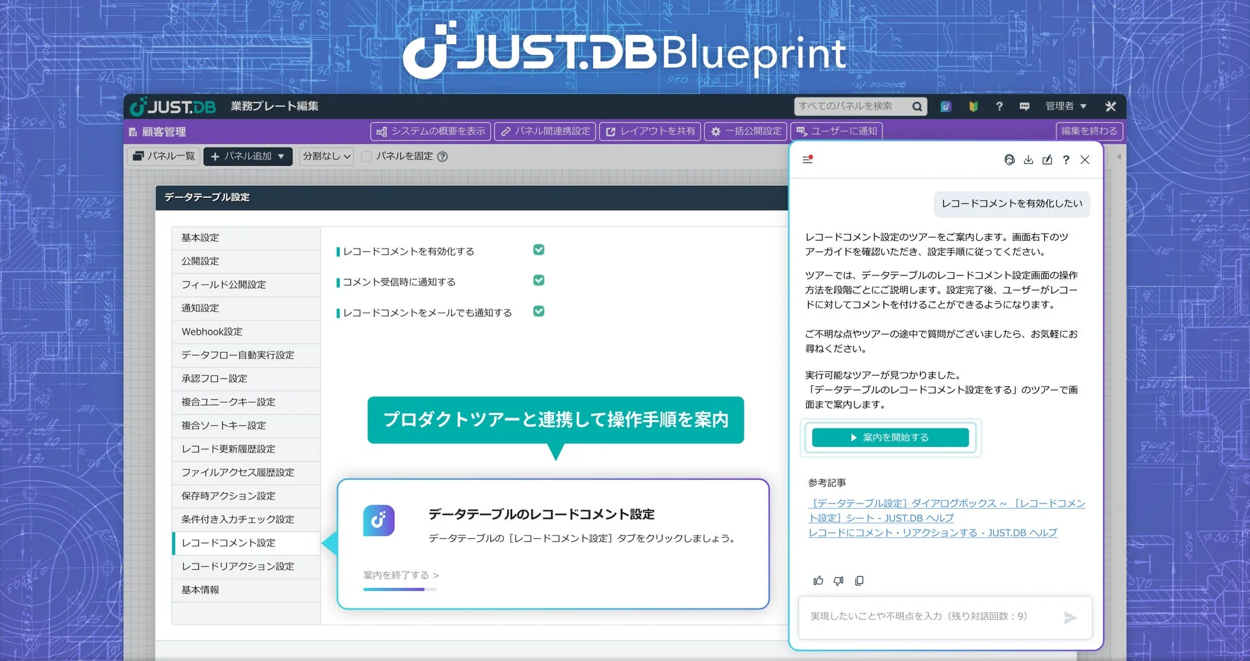Screen dimensions: 1250x661
Task: Select 条件付き入力チェック設定 tab
Action: 246,519
